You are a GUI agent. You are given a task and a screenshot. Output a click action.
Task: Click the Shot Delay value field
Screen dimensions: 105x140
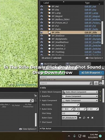[71, 113]
